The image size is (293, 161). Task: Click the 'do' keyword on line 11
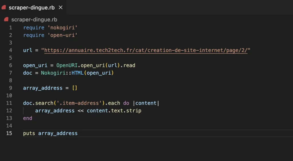click(126, 103)
